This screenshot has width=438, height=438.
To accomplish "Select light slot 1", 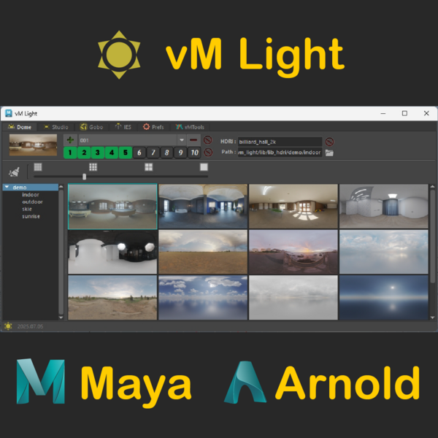I will (70, 153).
